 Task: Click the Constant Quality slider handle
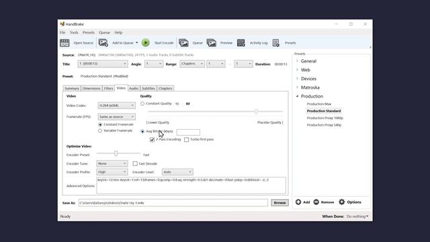coord(256,112)
